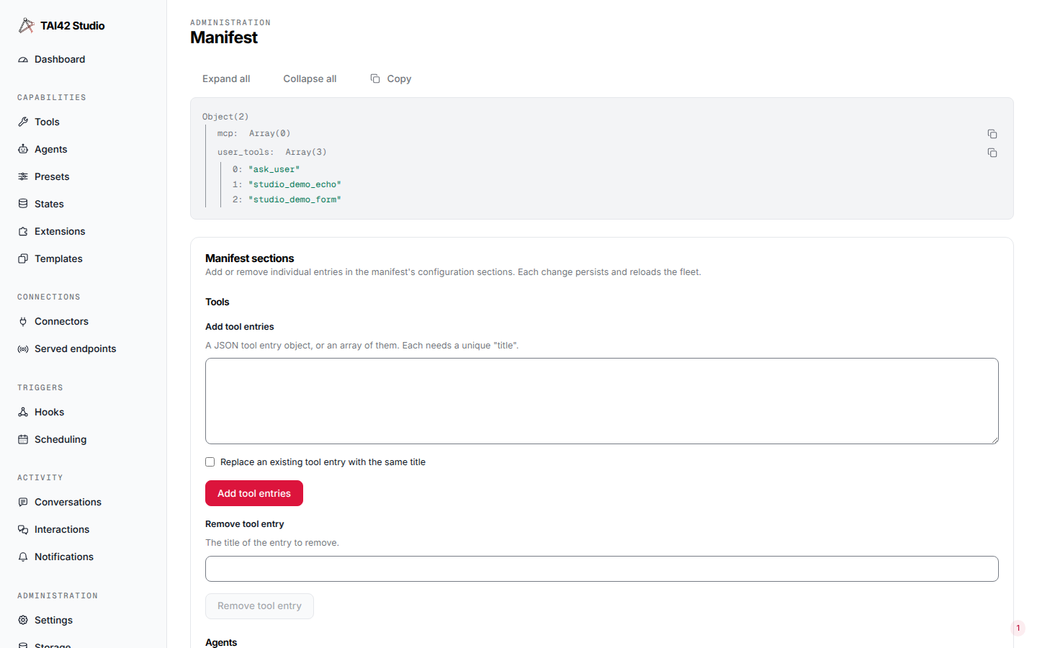Focus the Remove tool entry title field
The height and width of the screenshot is (648, 1037).
(x=602, y=569)
